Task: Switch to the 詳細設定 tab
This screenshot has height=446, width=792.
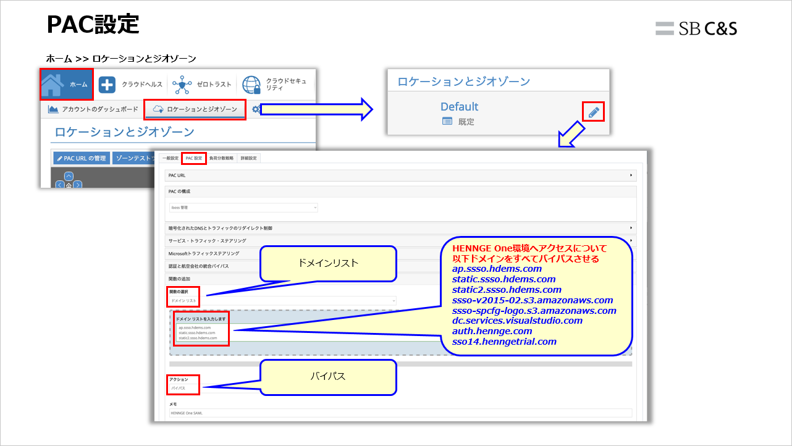Action: point(249,158)
